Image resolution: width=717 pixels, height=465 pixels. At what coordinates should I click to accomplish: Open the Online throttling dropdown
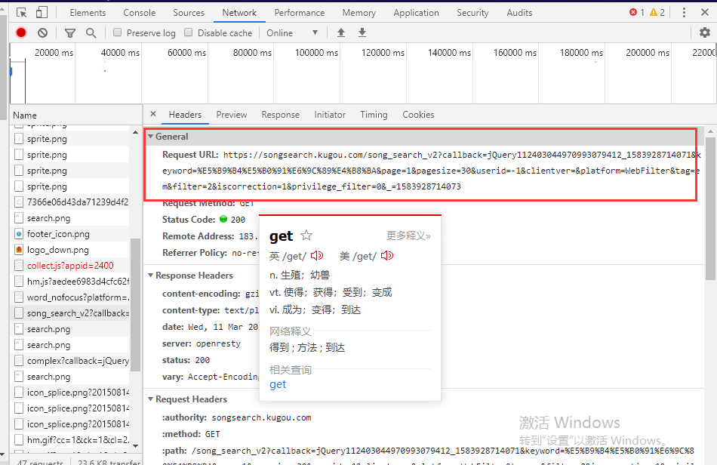pos(292,33)
